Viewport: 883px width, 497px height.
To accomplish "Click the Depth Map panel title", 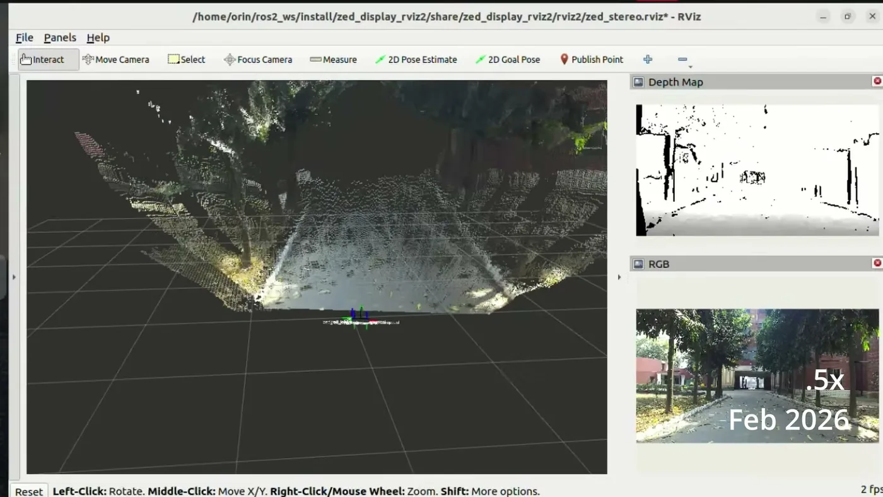I will (x=675, y=82).
